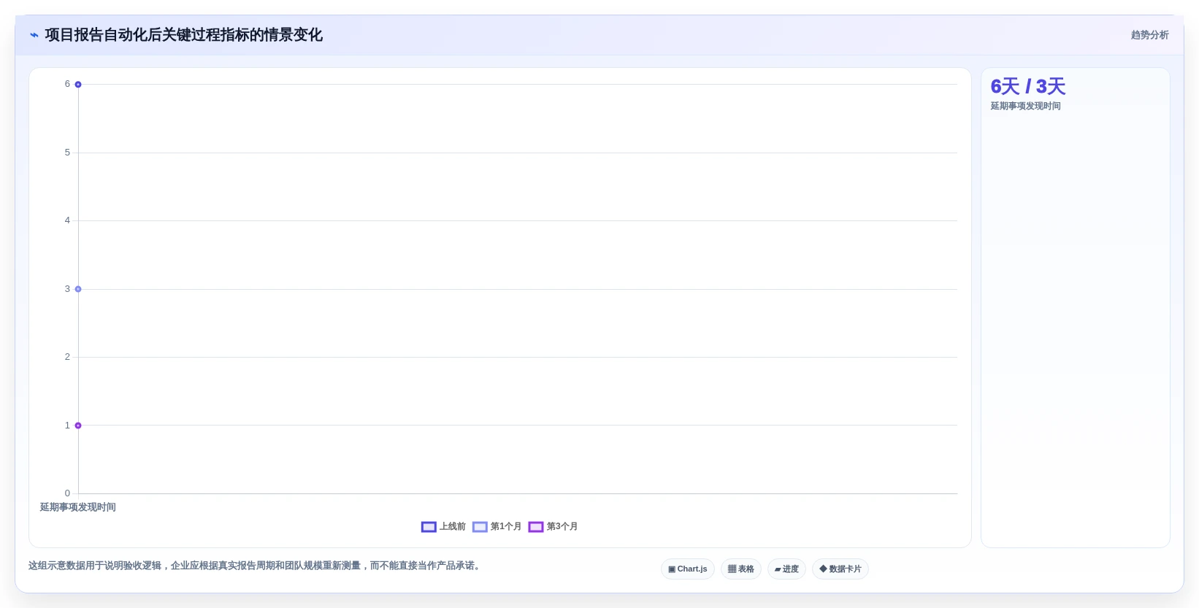Toggle the 第3个月 legend item
The image size is (1199, 608).
(553, 526)
